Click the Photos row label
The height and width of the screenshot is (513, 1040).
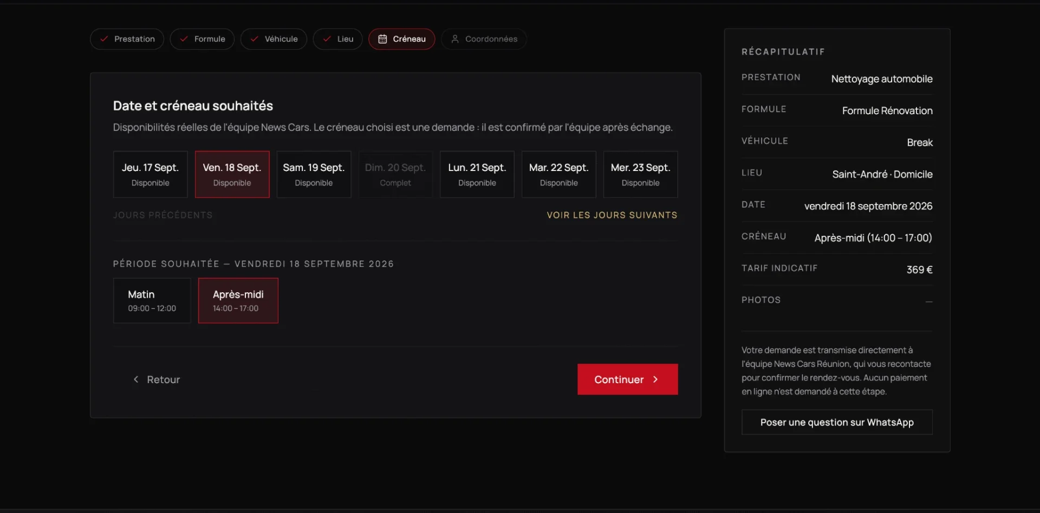(761, 300)
